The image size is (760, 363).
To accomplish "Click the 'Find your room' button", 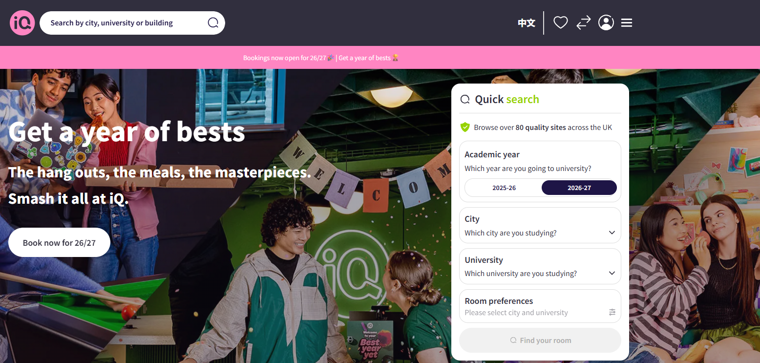I will pos(540,340).
